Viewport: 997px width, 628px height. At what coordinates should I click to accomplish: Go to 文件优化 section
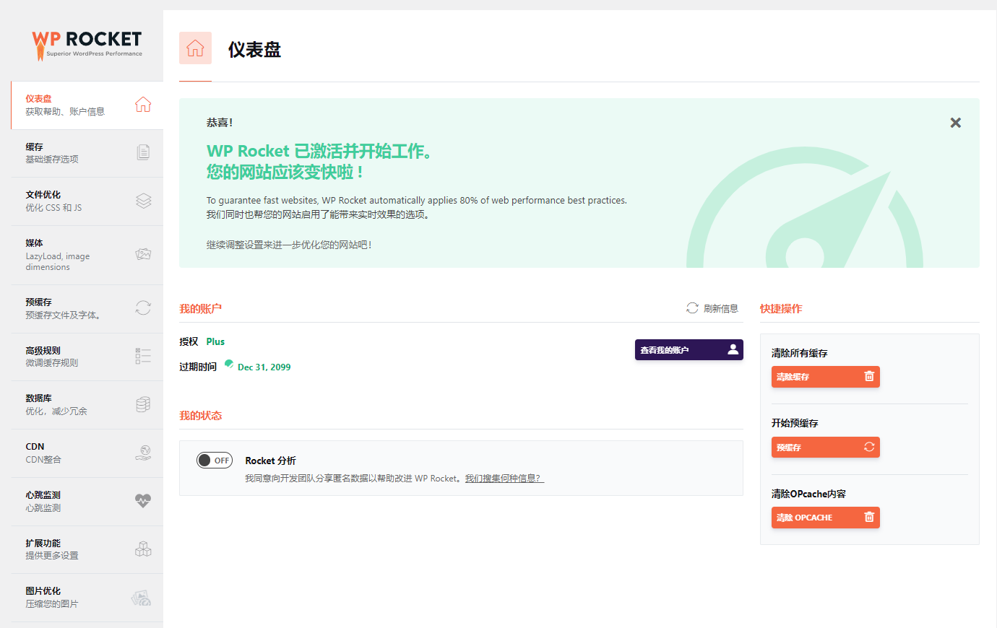tap(87, 201)
